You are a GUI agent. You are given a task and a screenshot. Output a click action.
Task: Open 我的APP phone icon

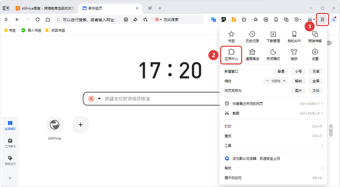tap(294, 37)
